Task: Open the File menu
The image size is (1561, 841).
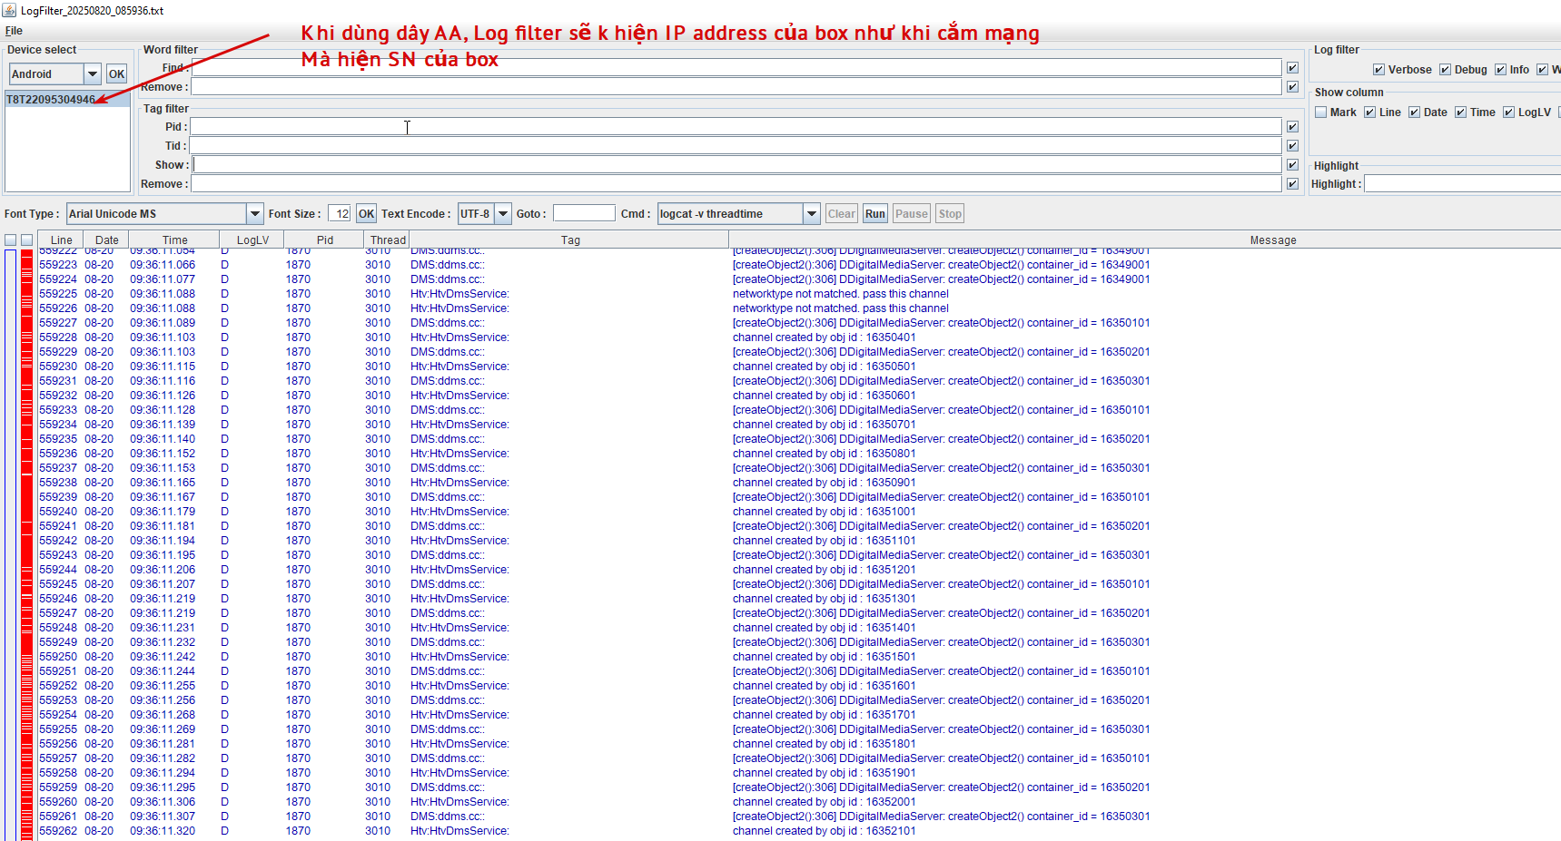Action: click(x=14, y=31)
